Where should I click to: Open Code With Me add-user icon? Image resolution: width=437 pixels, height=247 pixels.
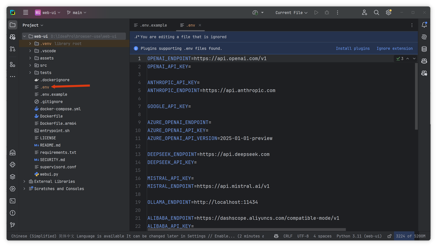[x=364, y=12]
